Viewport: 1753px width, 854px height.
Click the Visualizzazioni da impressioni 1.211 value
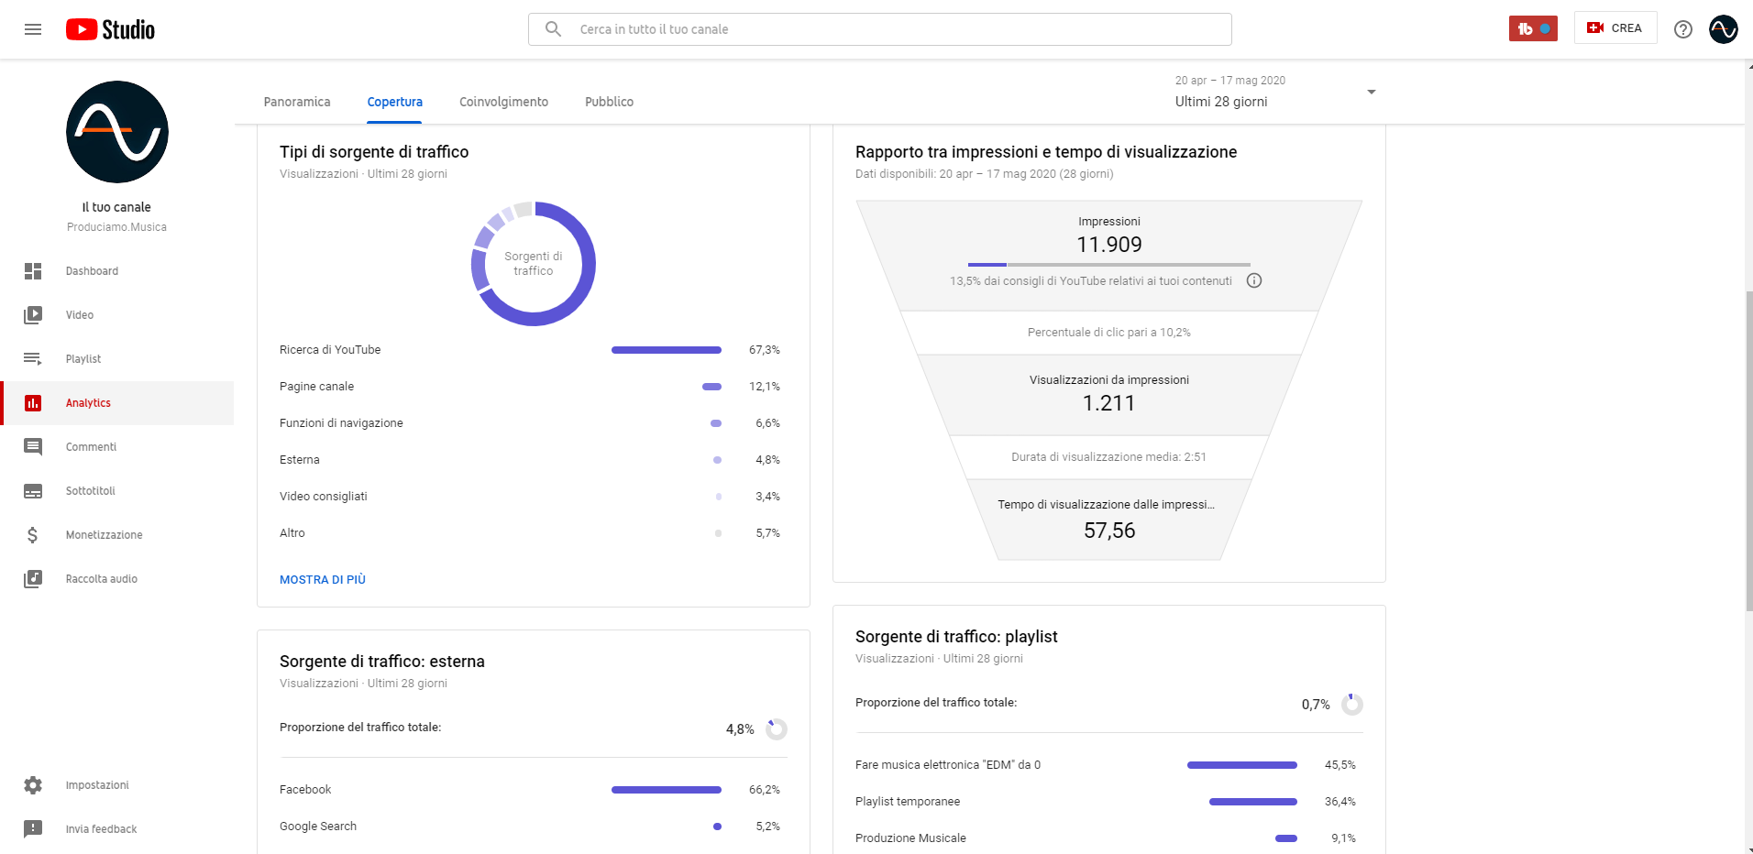pyautogui.click(x=1109, y=403)
